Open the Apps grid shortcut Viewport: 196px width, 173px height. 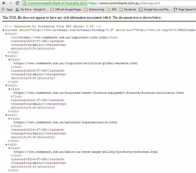coord(7,9)
